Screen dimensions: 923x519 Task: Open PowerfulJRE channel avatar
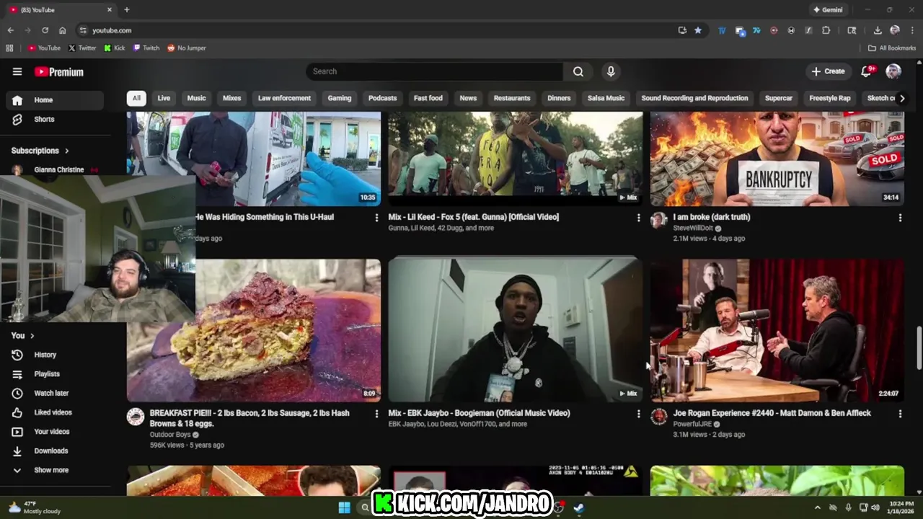click(659, 417)
